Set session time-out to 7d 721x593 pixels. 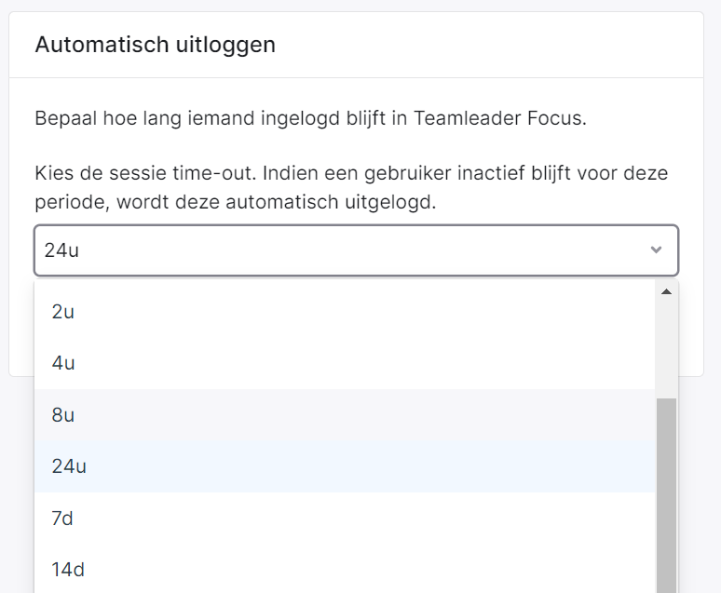[x=345, y=519]
